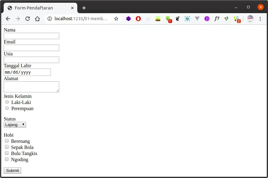
Task: Open the browser home page
Action: [x=37, y=19]
